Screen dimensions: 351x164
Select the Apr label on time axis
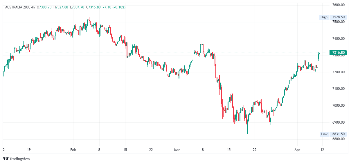(x=297, y=150)
